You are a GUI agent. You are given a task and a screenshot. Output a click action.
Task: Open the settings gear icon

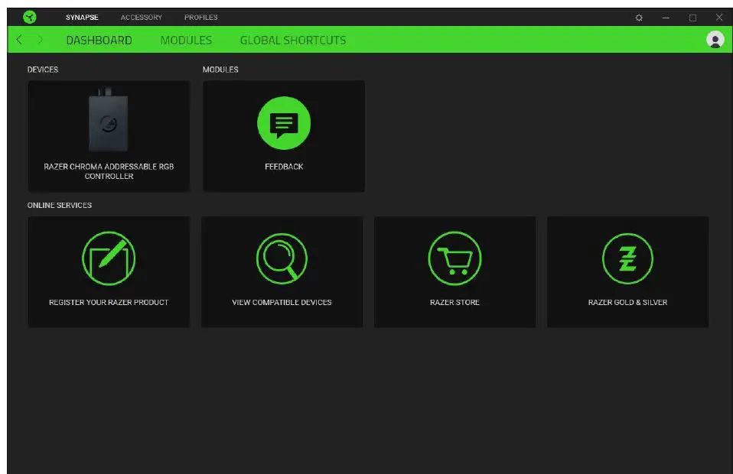(x=639, y=18)
